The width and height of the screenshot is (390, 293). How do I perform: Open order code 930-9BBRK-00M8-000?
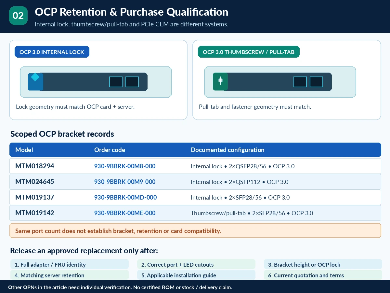[125, 166]
